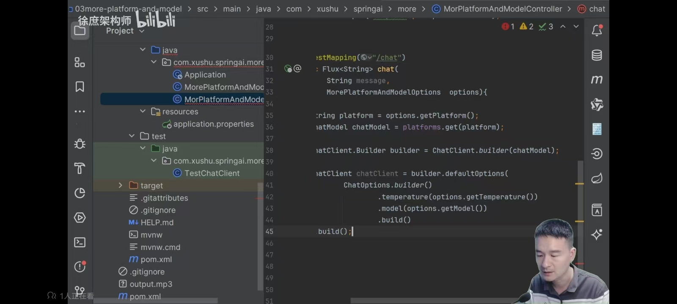The image size is (677, 304).
Task: Collapse the resources folder
Action: coord(143,111)
